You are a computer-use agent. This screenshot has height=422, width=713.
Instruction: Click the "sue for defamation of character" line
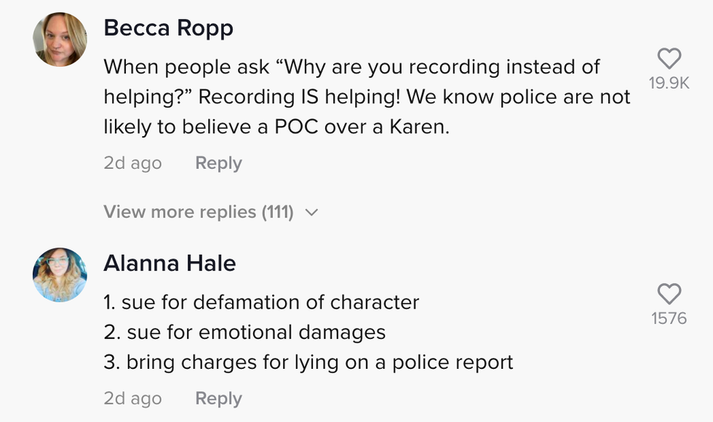pos(261,302)
